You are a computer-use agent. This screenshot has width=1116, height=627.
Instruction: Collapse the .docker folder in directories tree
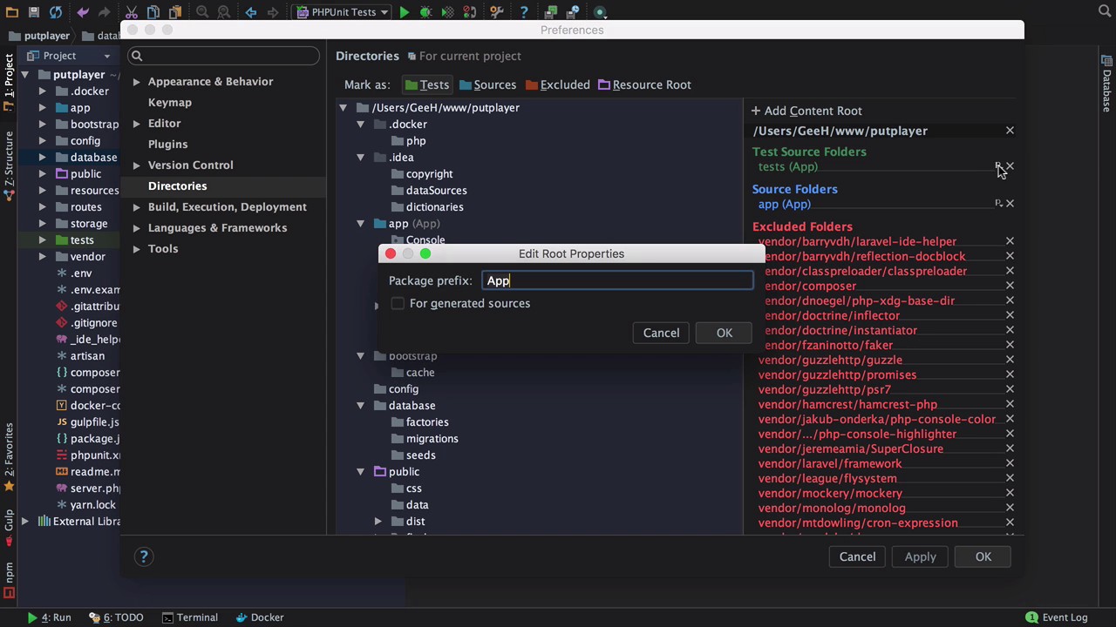[x=360, y=125]
